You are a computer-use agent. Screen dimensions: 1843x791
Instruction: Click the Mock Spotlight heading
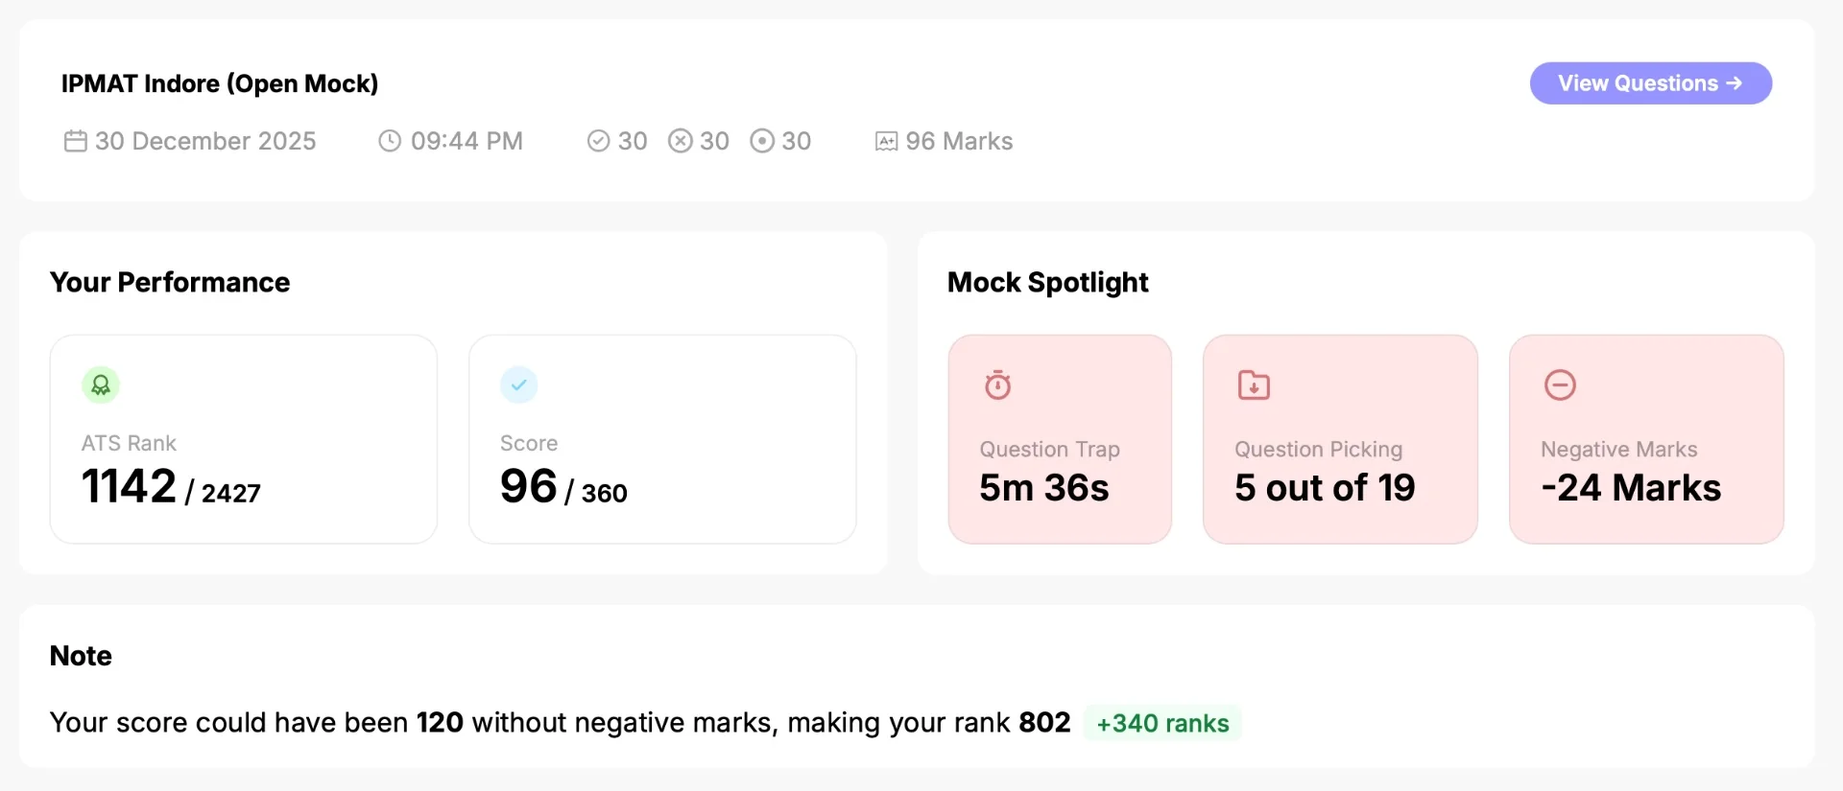(1048, 282)
